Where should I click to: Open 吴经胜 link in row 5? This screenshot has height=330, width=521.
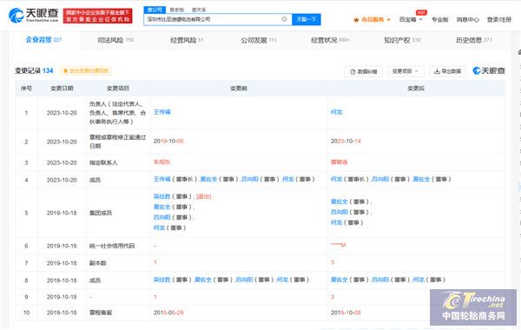162,196
